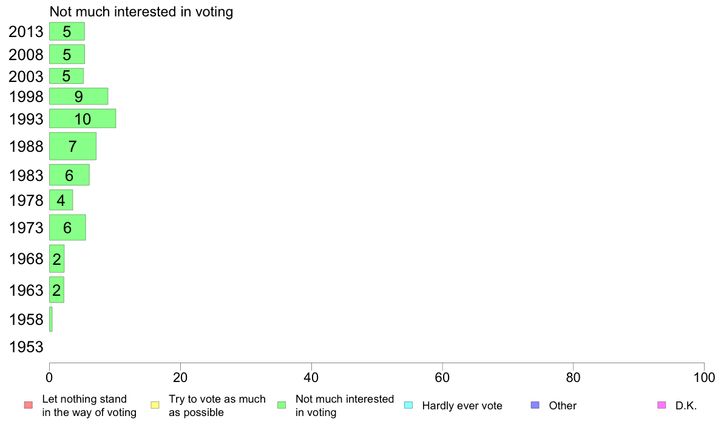Select the 1998 bar showing 9
The width and height of the screenshot is (721, 447).
coord(79,96)
